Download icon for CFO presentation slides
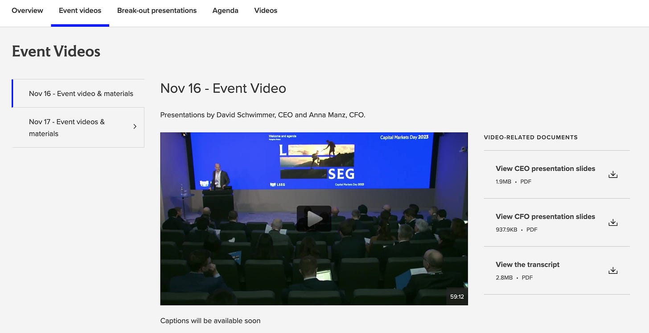This screenshot has width=649, height=333. (613, 223)
